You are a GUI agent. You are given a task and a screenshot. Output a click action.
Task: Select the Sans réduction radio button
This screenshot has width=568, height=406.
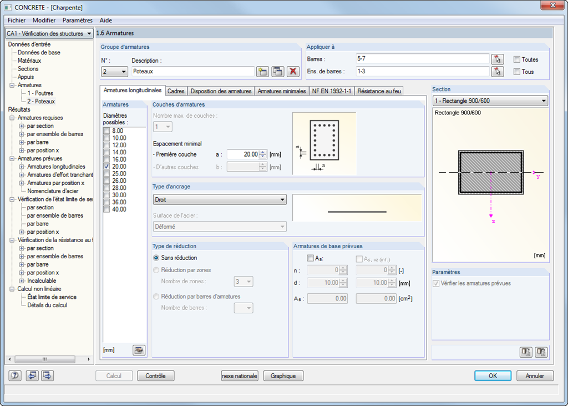click(x=156, y=258)
